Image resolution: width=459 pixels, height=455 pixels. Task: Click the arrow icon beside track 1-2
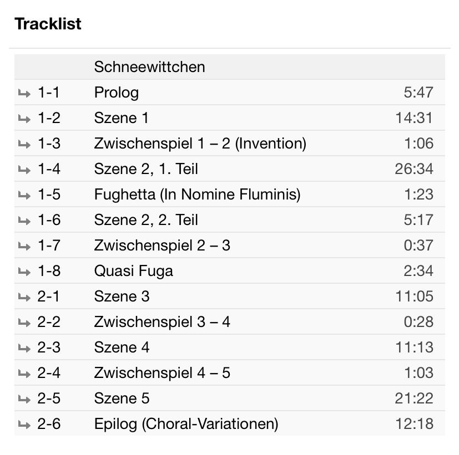24,119
